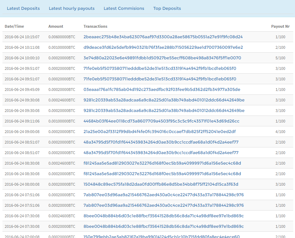Select the date 2016-06-24 09:11:06
The height and width of the screenshot is (238, 295).
(x=22, y=121)
